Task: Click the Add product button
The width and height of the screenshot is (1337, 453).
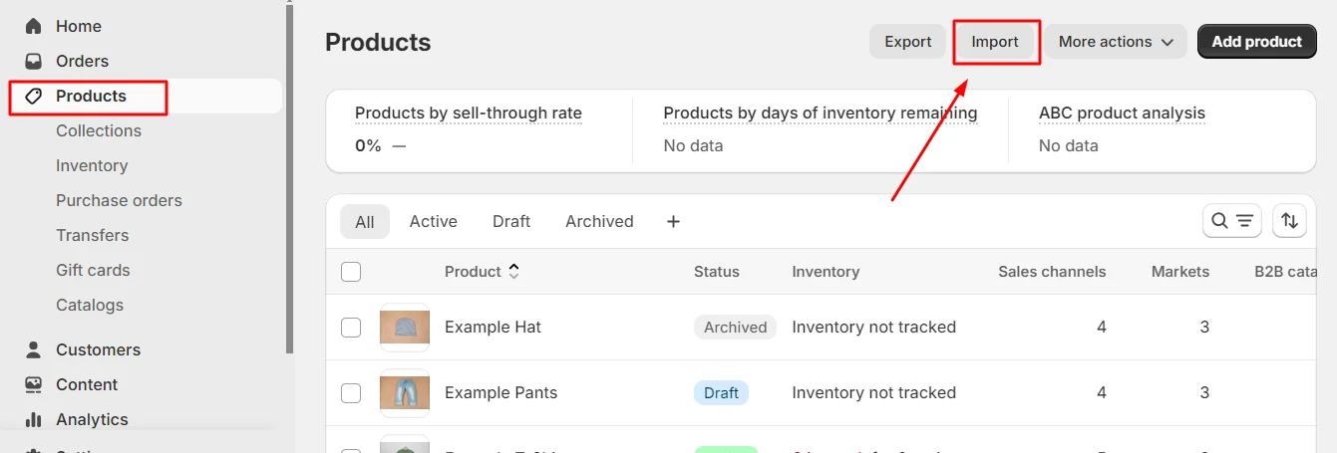Action: click(x=1256, y=42)
